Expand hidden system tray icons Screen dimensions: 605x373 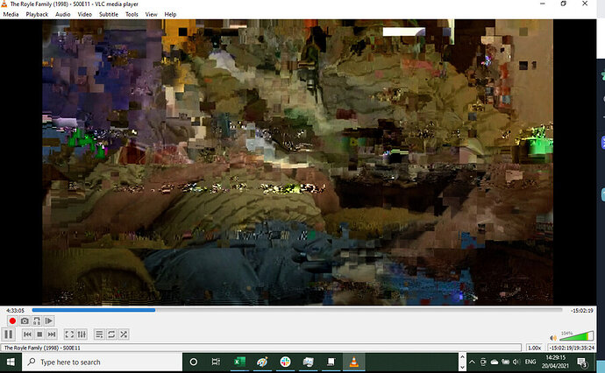472,362
